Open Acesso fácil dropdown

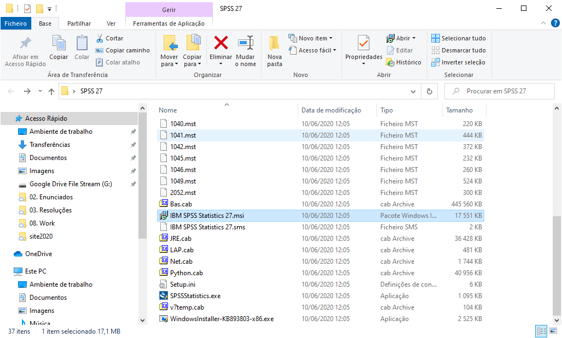point(312,50)
